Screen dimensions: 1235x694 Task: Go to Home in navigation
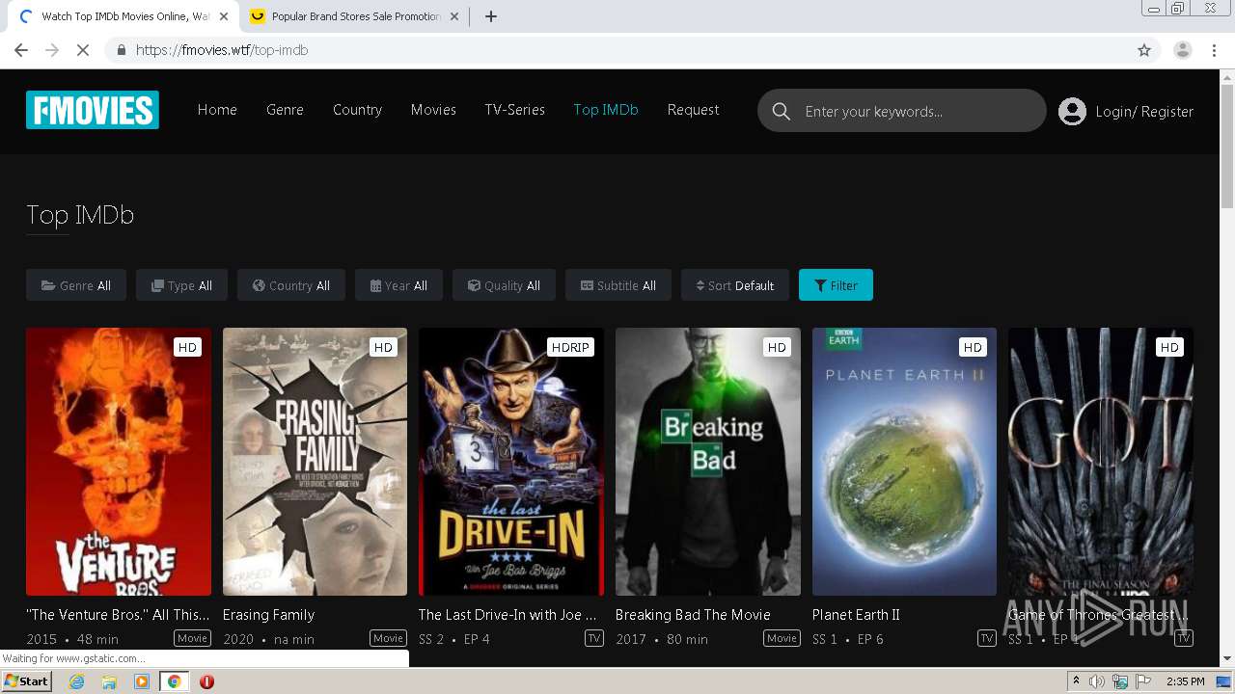[x=217, y=110]
